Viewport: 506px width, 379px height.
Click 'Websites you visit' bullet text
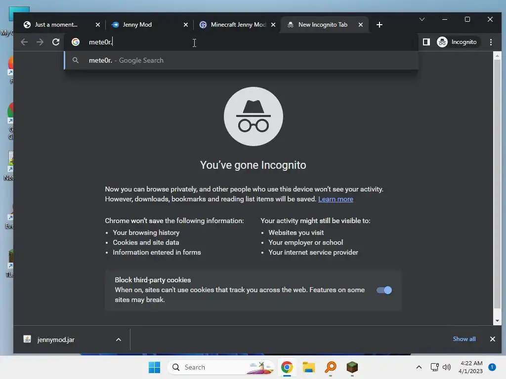coord(296,232)
